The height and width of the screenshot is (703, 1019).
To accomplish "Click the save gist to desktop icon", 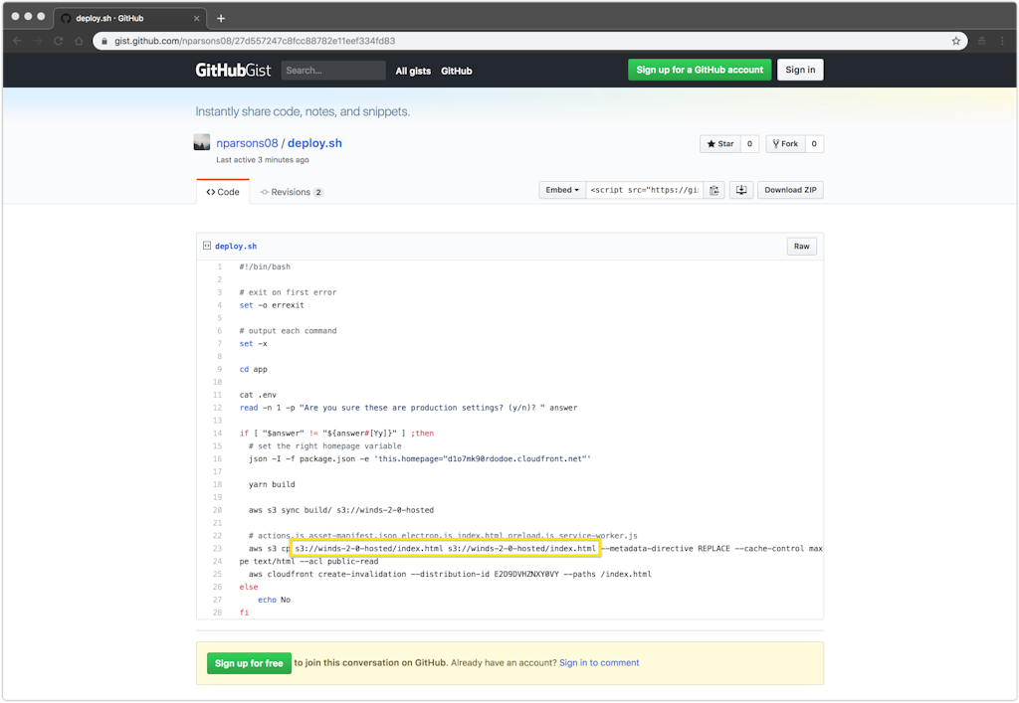I will pyautogui.click(x=740, y=190).
